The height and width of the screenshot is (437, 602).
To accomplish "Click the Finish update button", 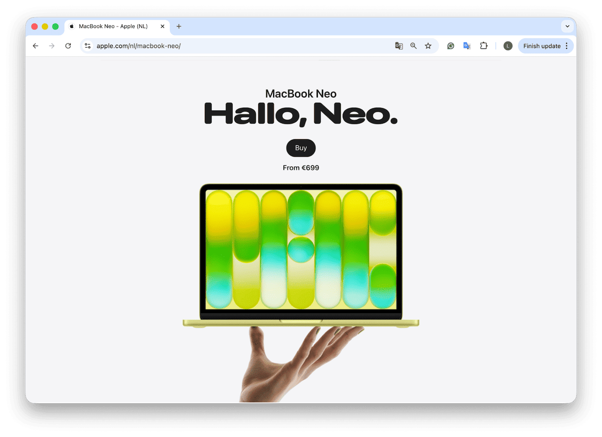I will point(542,45).
